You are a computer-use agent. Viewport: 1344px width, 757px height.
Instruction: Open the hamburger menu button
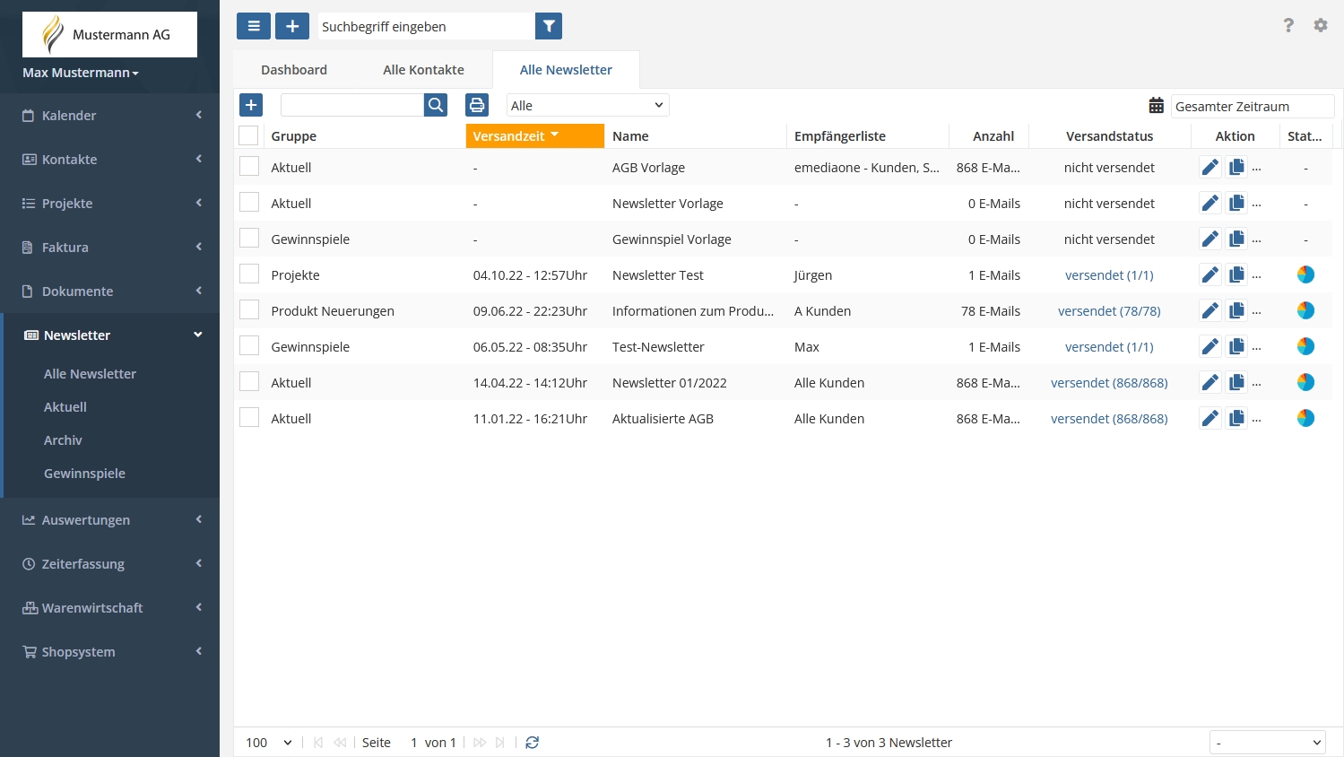click(x=254, y=26)
